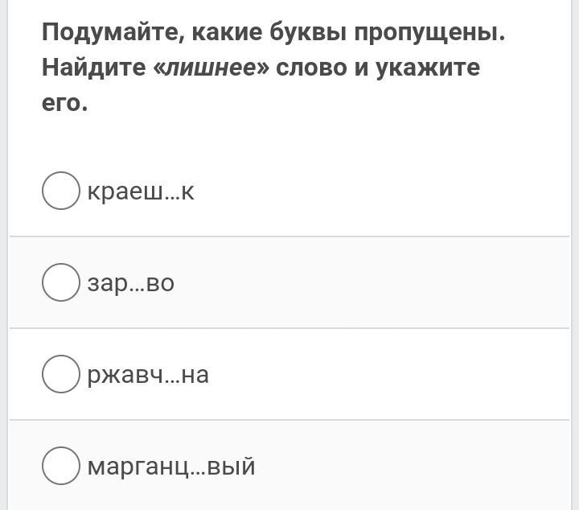The height and width of the screenshot is (510, 579).
Task: Click the heading line Подумайте, какие буквы пропущены
Action: click(273, 32)
